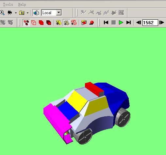
Task: Open the Local reference frame combo box
Action: [x=51, y=13]
